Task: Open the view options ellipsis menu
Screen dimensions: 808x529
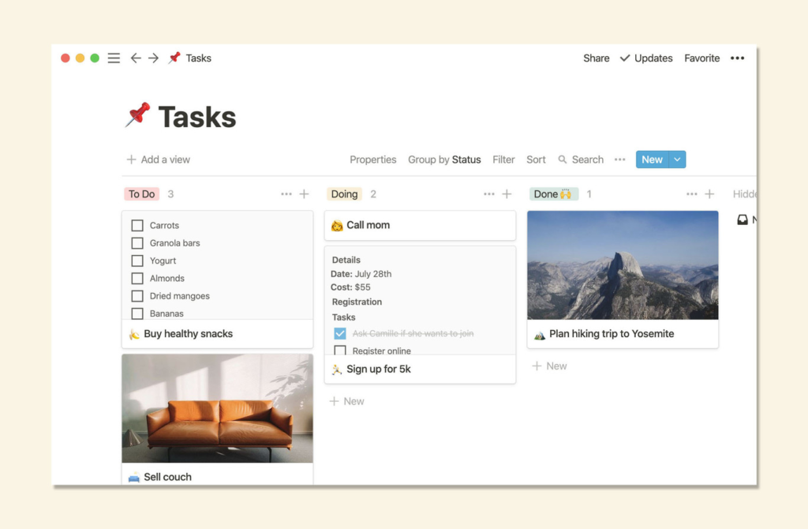Action: click(620, 159)
